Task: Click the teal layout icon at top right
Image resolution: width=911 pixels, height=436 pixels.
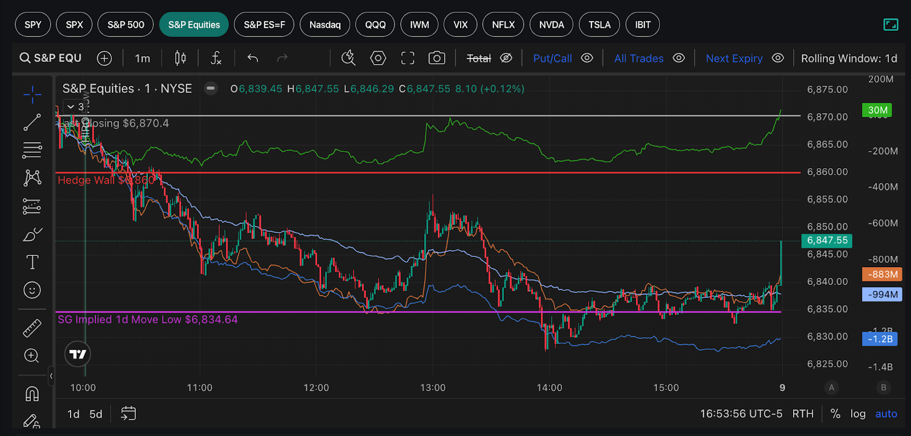Action: pyautogui.click(x=891, y=24)
